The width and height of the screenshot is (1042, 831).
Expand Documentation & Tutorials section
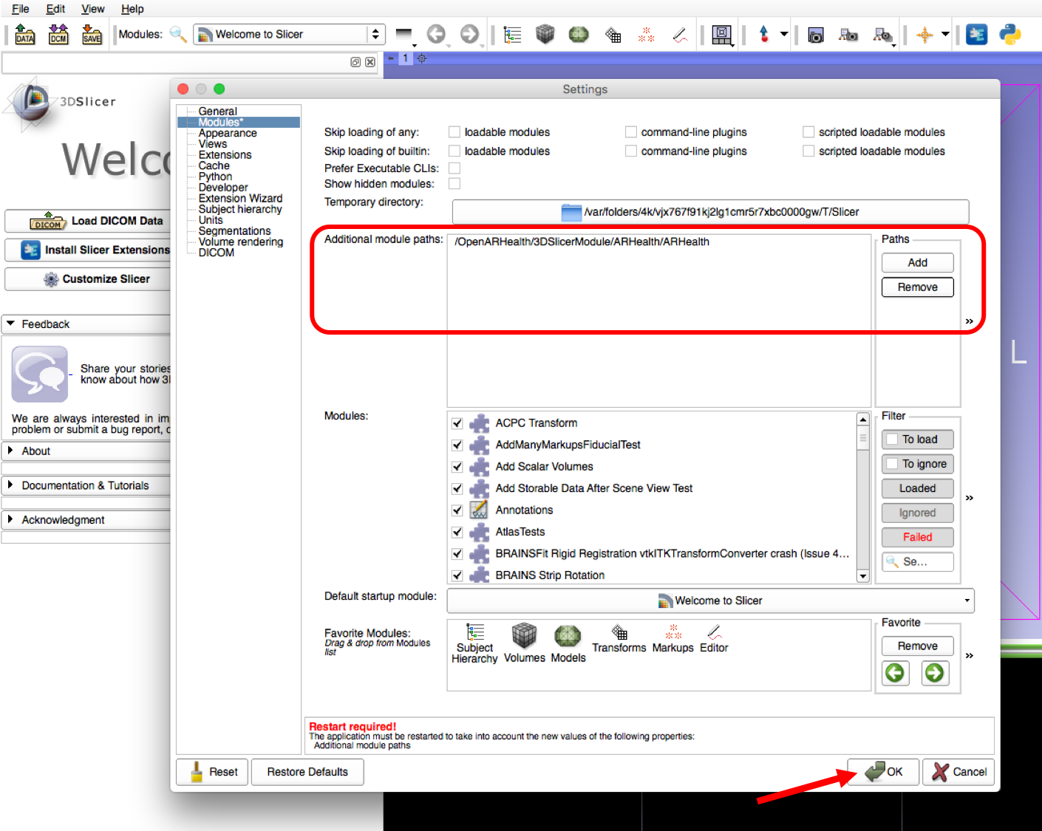(x=87, y=485)
